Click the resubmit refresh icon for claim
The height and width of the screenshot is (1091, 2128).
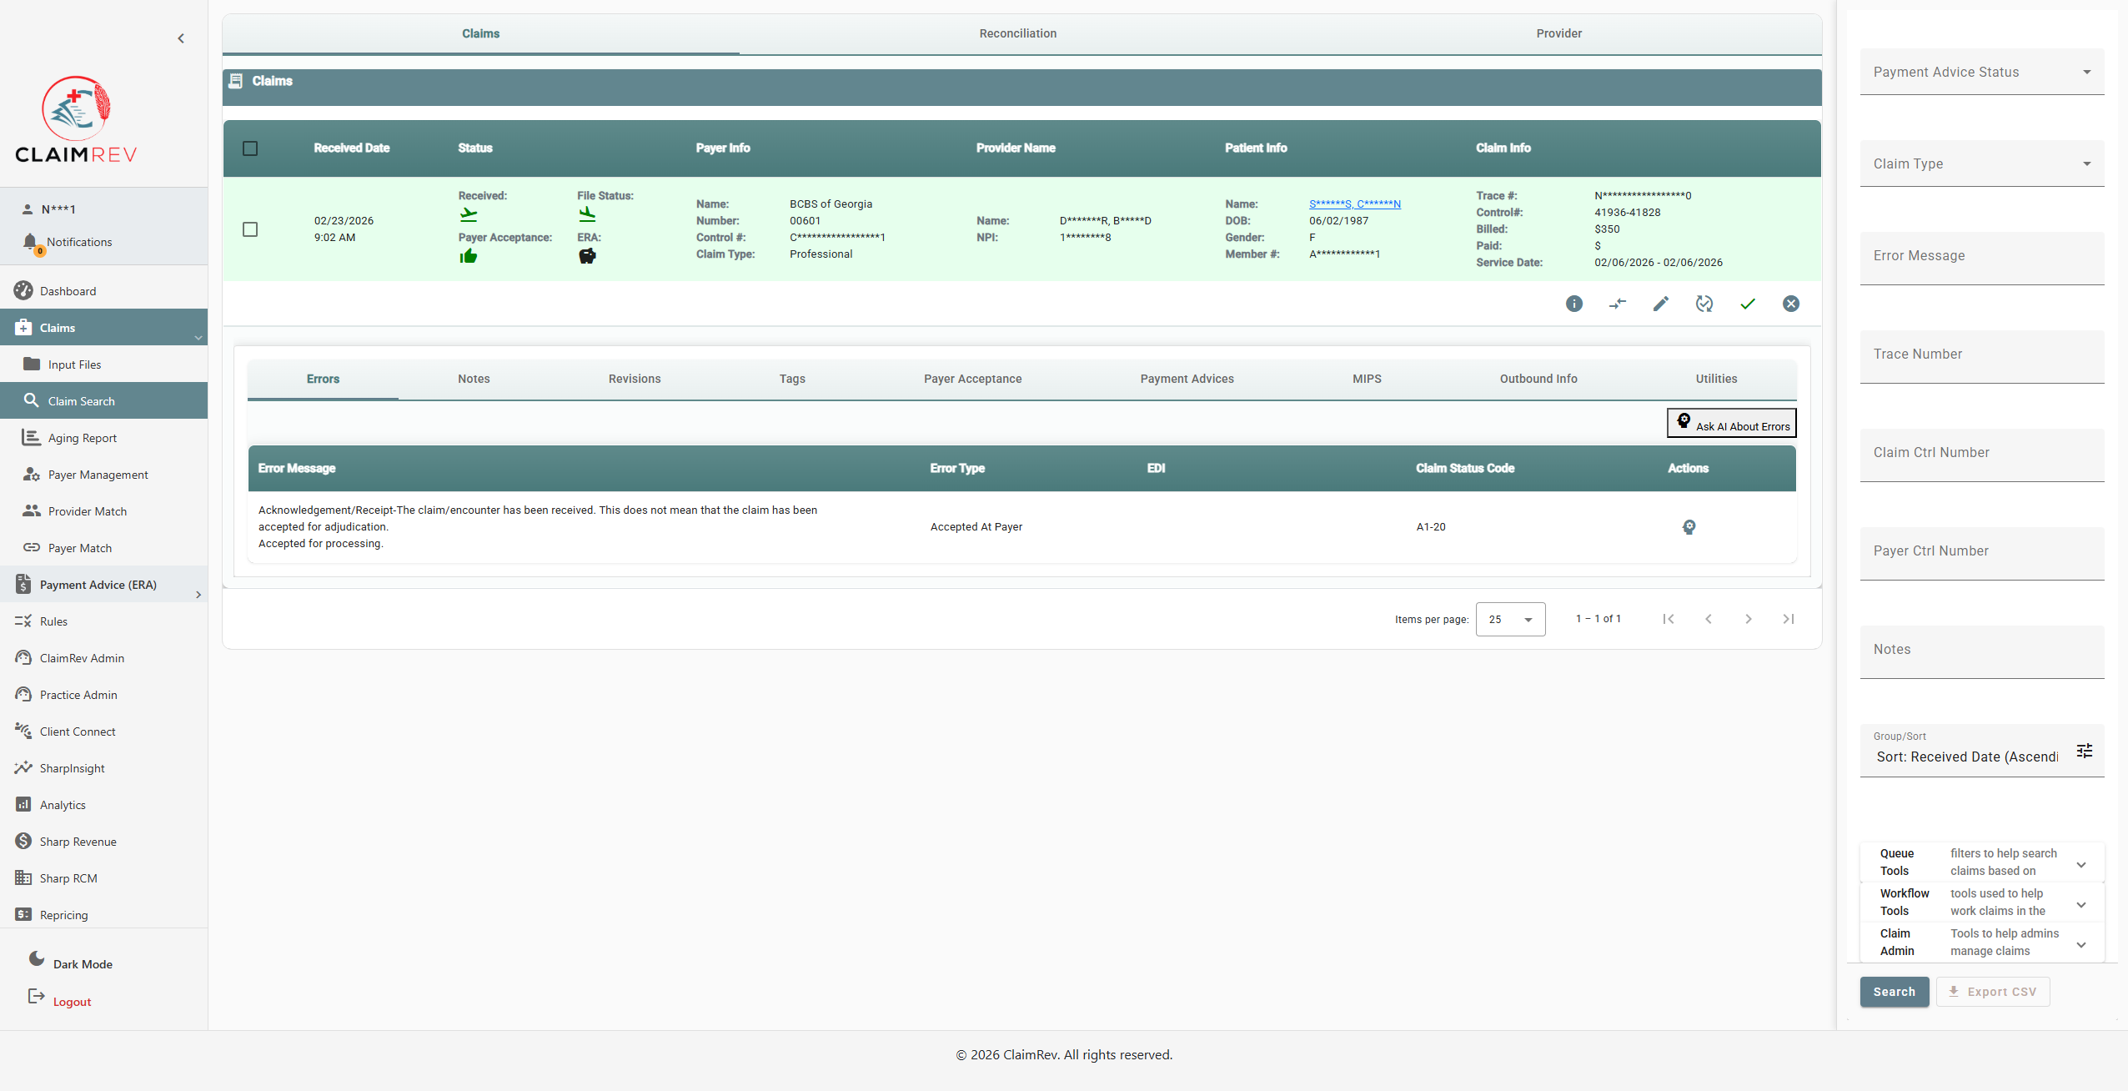click(x=1704, y=304)
